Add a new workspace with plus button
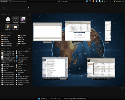 (122, 88)
